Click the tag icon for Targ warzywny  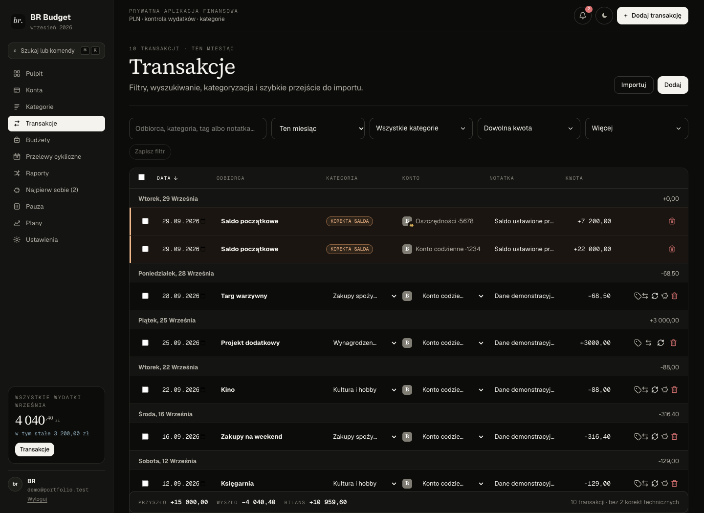[638, 296]
